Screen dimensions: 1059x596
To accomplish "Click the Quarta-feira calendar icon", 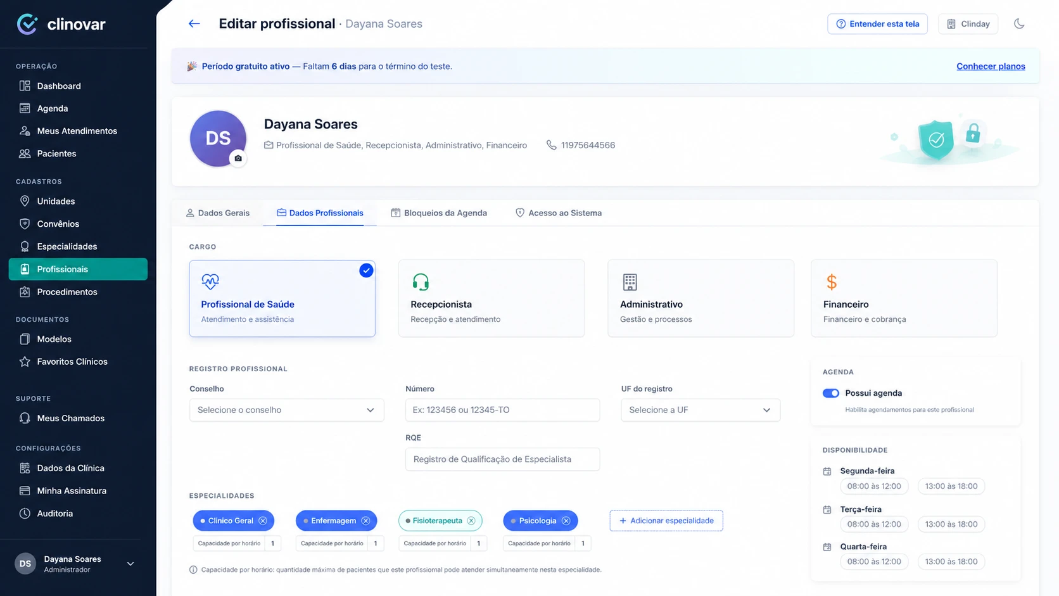I will [x=827, y=547].
